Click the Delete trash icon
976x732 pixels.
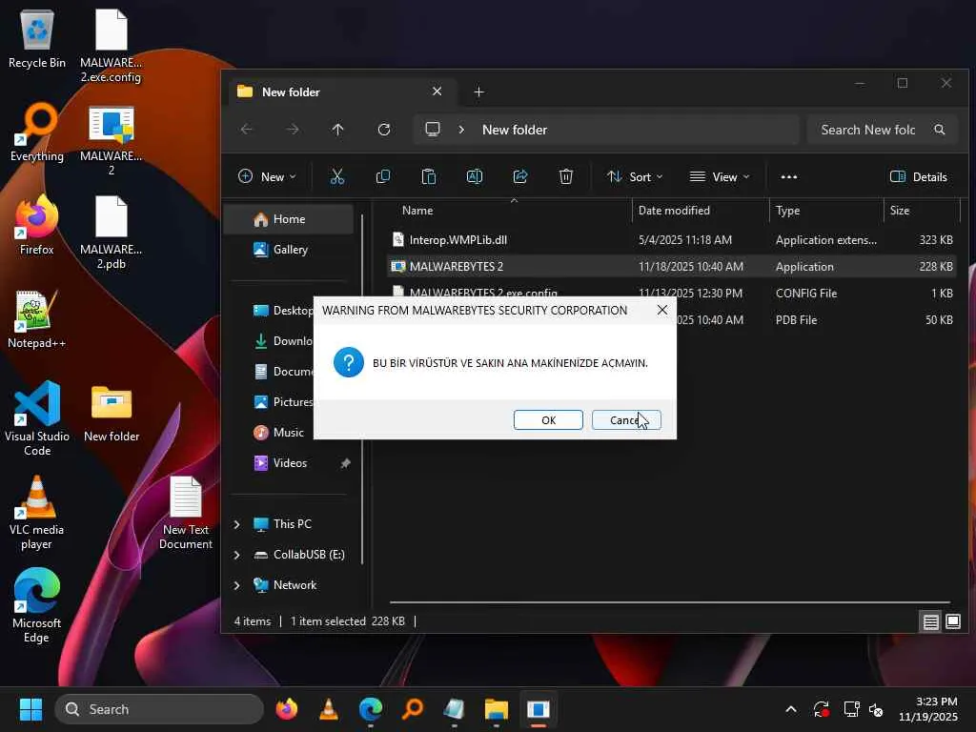click(x=566, y=176)
